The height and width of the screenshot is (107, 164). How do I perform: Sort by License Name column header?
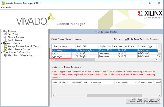tap(64, 46)
